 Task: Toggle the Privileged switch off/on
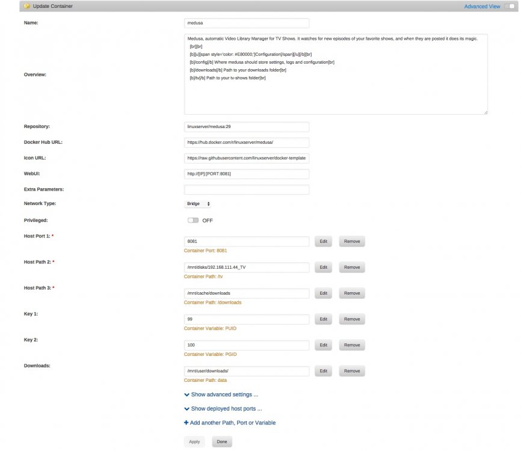[193, 220]
